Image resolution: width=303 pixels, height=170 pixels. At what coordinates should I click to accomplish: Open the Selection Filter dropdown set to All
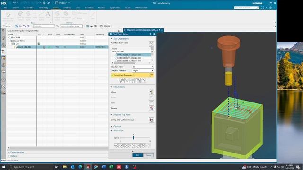(143, 67)
